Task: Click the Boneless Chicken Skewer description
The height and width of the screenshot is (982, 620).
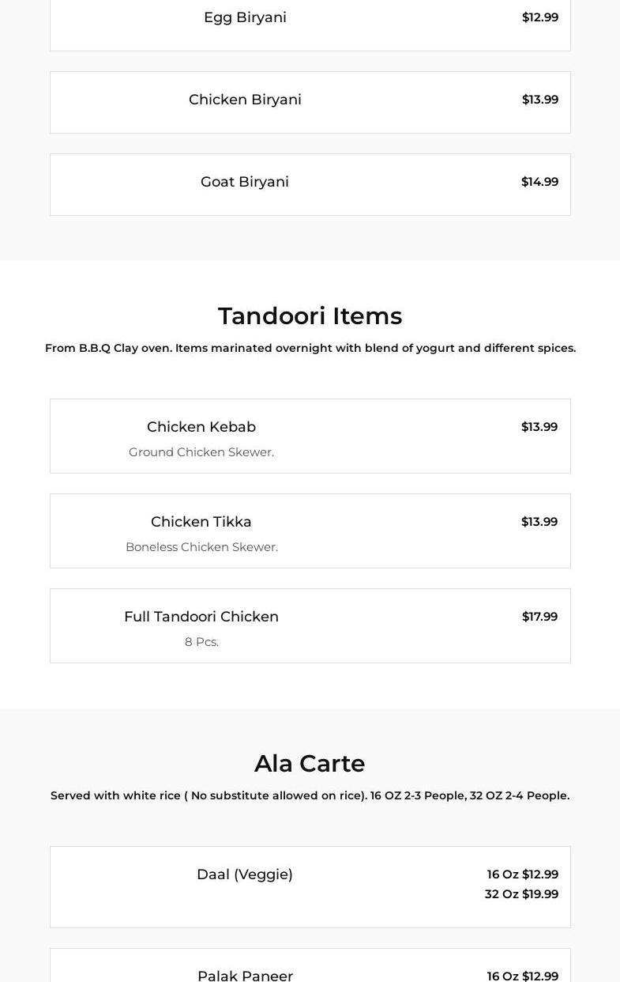Action: [x=201, y=547]
